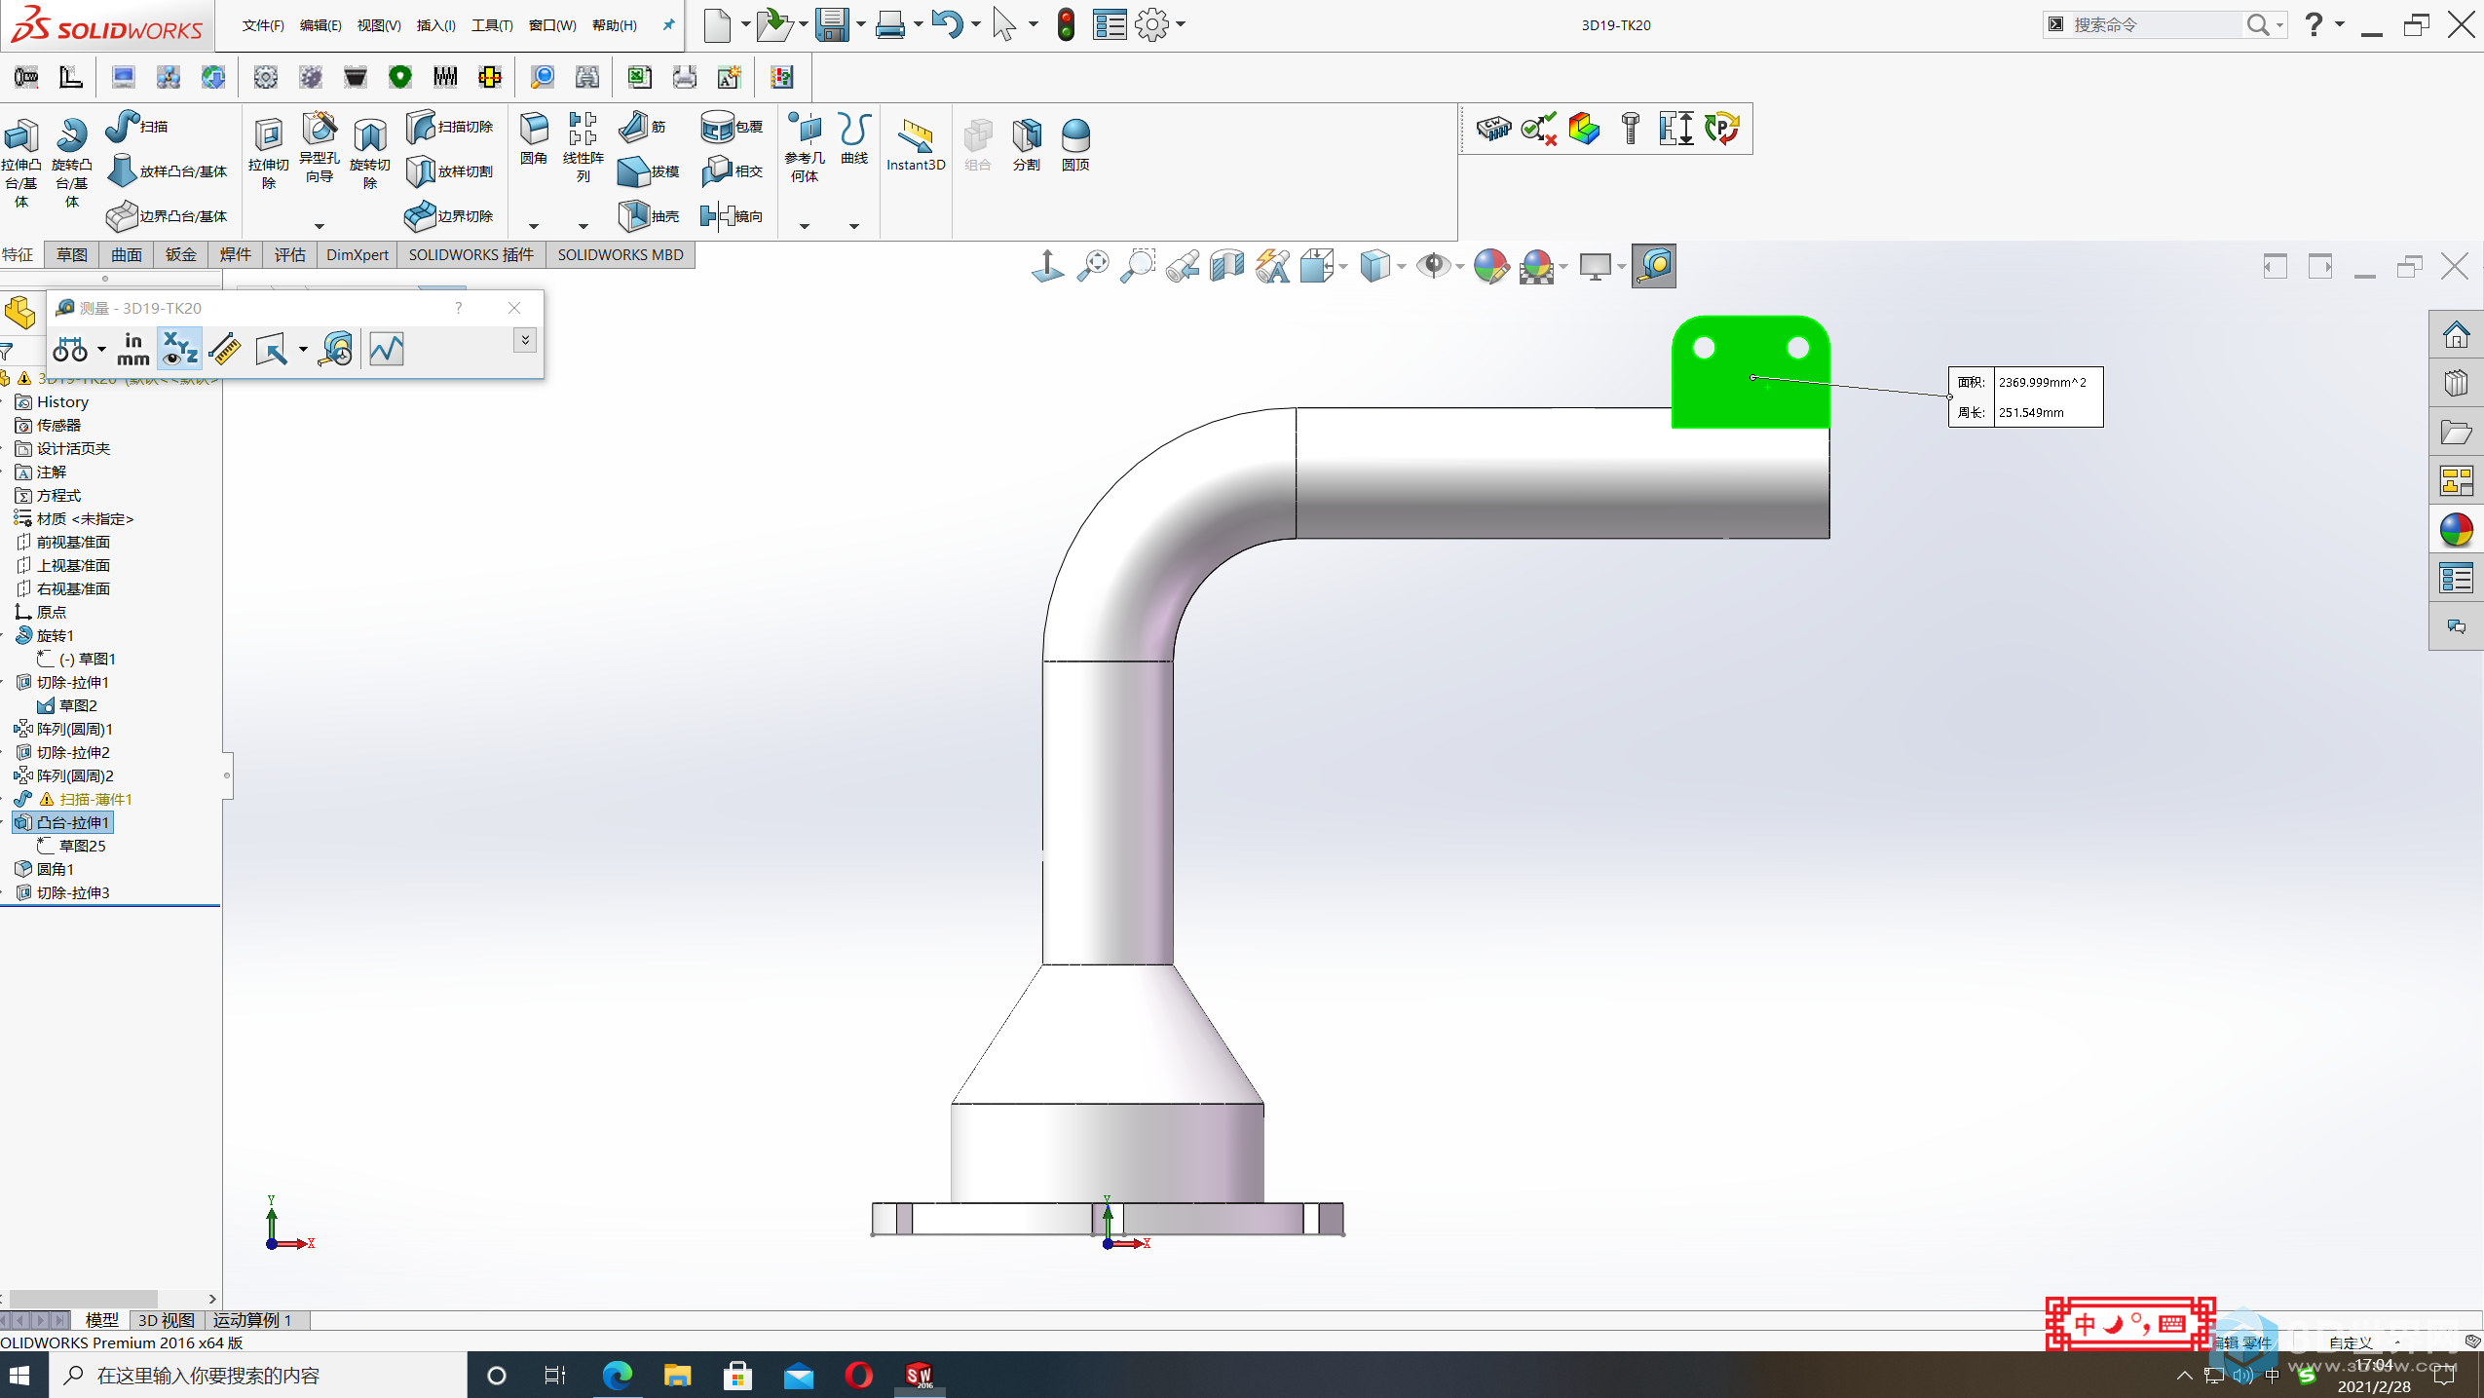
Task: Select Boundary Boss/Base (边界凸台/基体)
Action: tap(168, 215)
